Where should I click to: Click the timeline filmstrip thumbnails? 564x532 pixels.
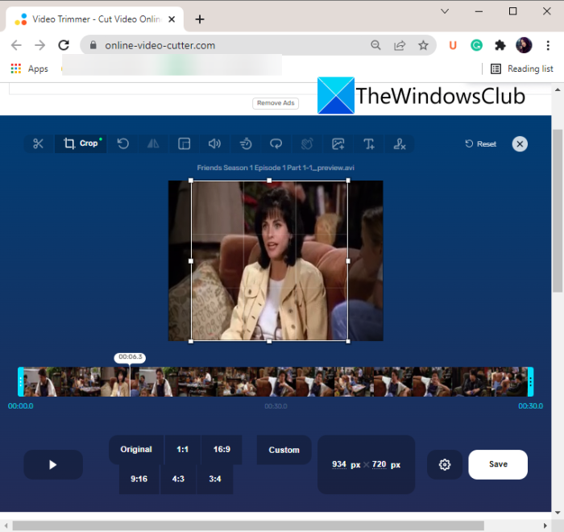pyautogui.click(x=276, y=381)
